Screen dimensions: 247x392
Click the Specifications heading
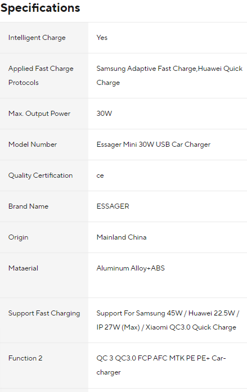(x=41, y=8)
